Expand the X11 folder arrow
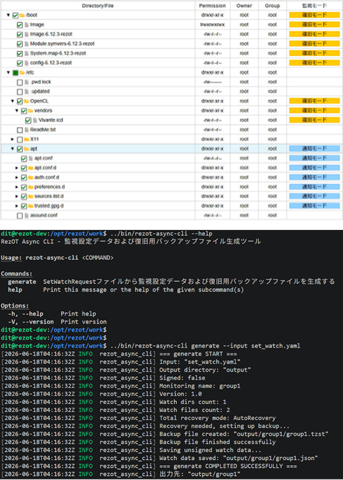The image size is (343, 480). pos(12,139)
